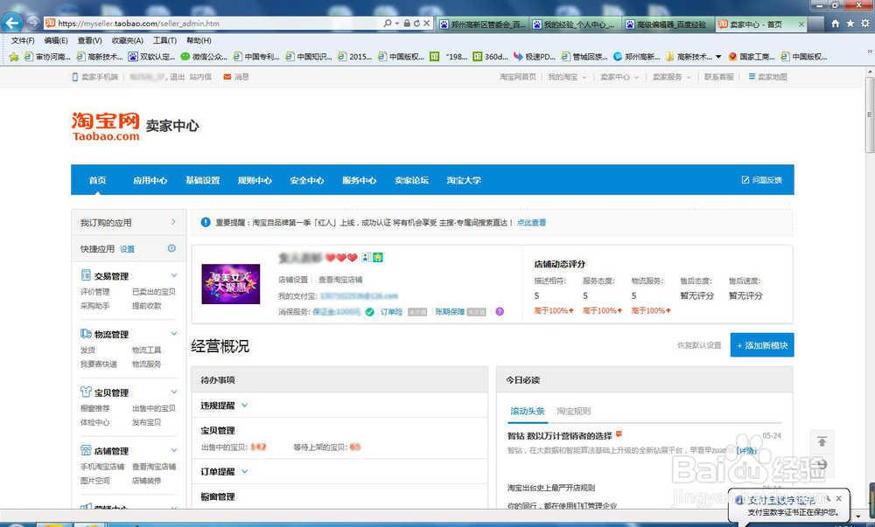The image size is (875, 527).
Task: Open browser favorites star icon
Action: [x=850, y=24]
